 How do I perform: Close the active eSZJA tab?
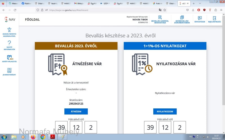(188, 3)
